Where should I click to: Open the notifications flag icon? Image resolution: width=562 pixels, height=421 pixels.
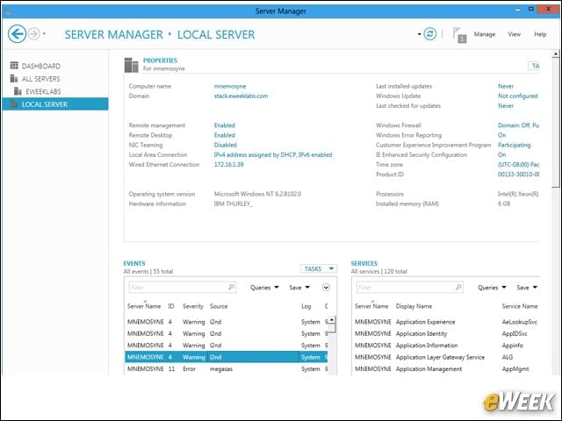[459, 35]
